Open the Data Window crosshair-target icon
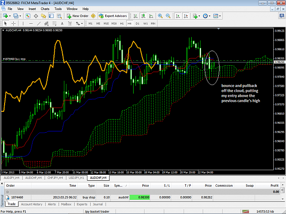Screen dimensions: 286x214 tap(36, 16)
